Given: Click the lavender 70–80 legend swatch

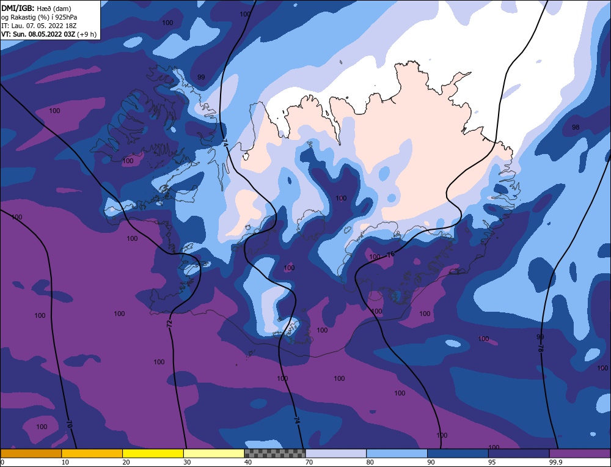Looking at the screenshot, I should click(336, 454).
